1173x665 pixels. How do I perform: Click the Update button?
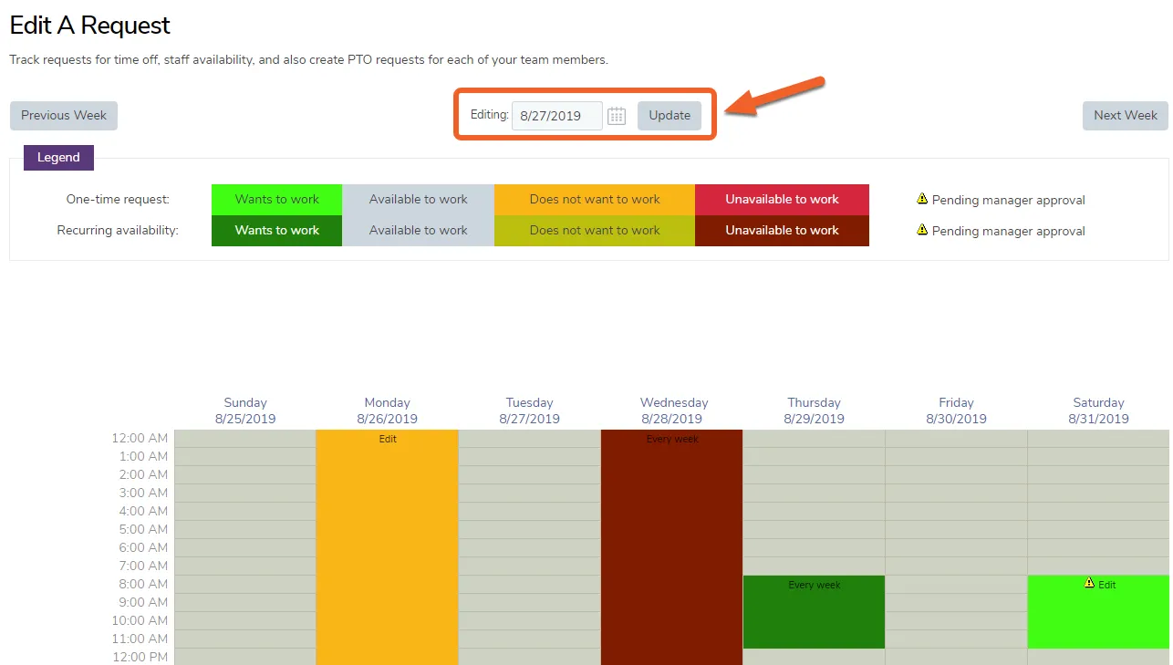point(670,116)
